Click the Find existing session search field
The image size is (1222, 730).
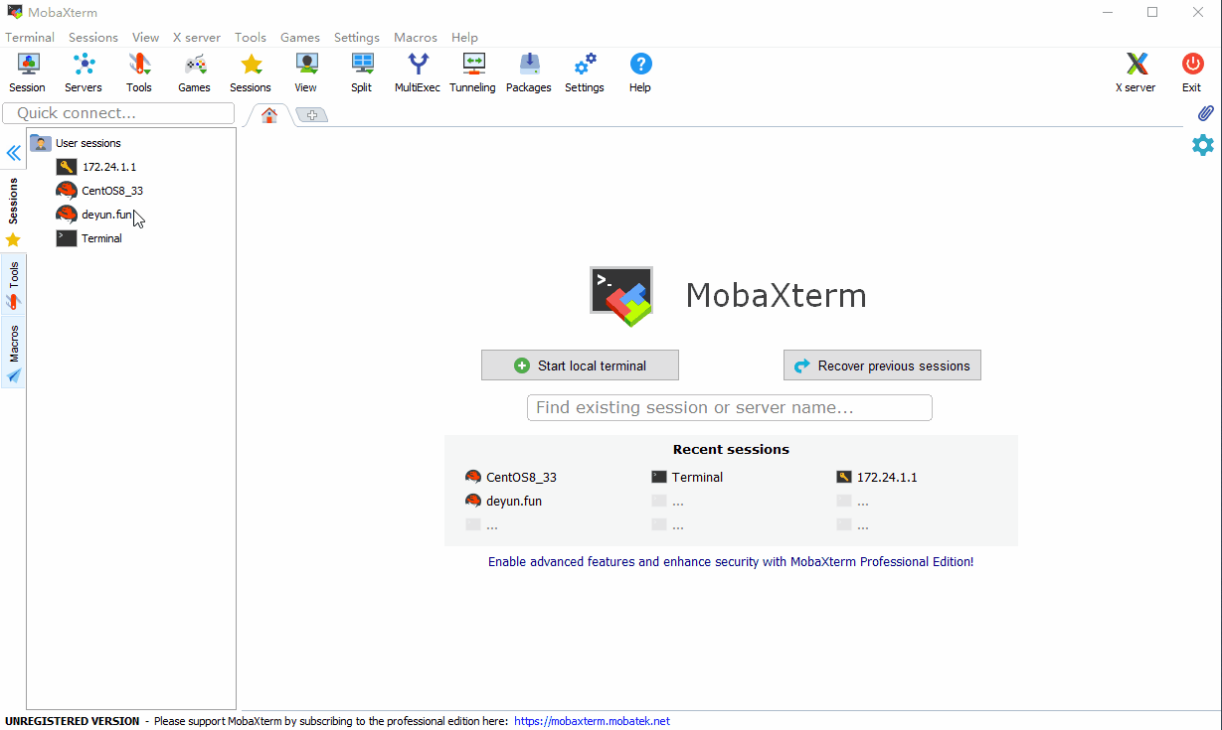coord(730,407)
